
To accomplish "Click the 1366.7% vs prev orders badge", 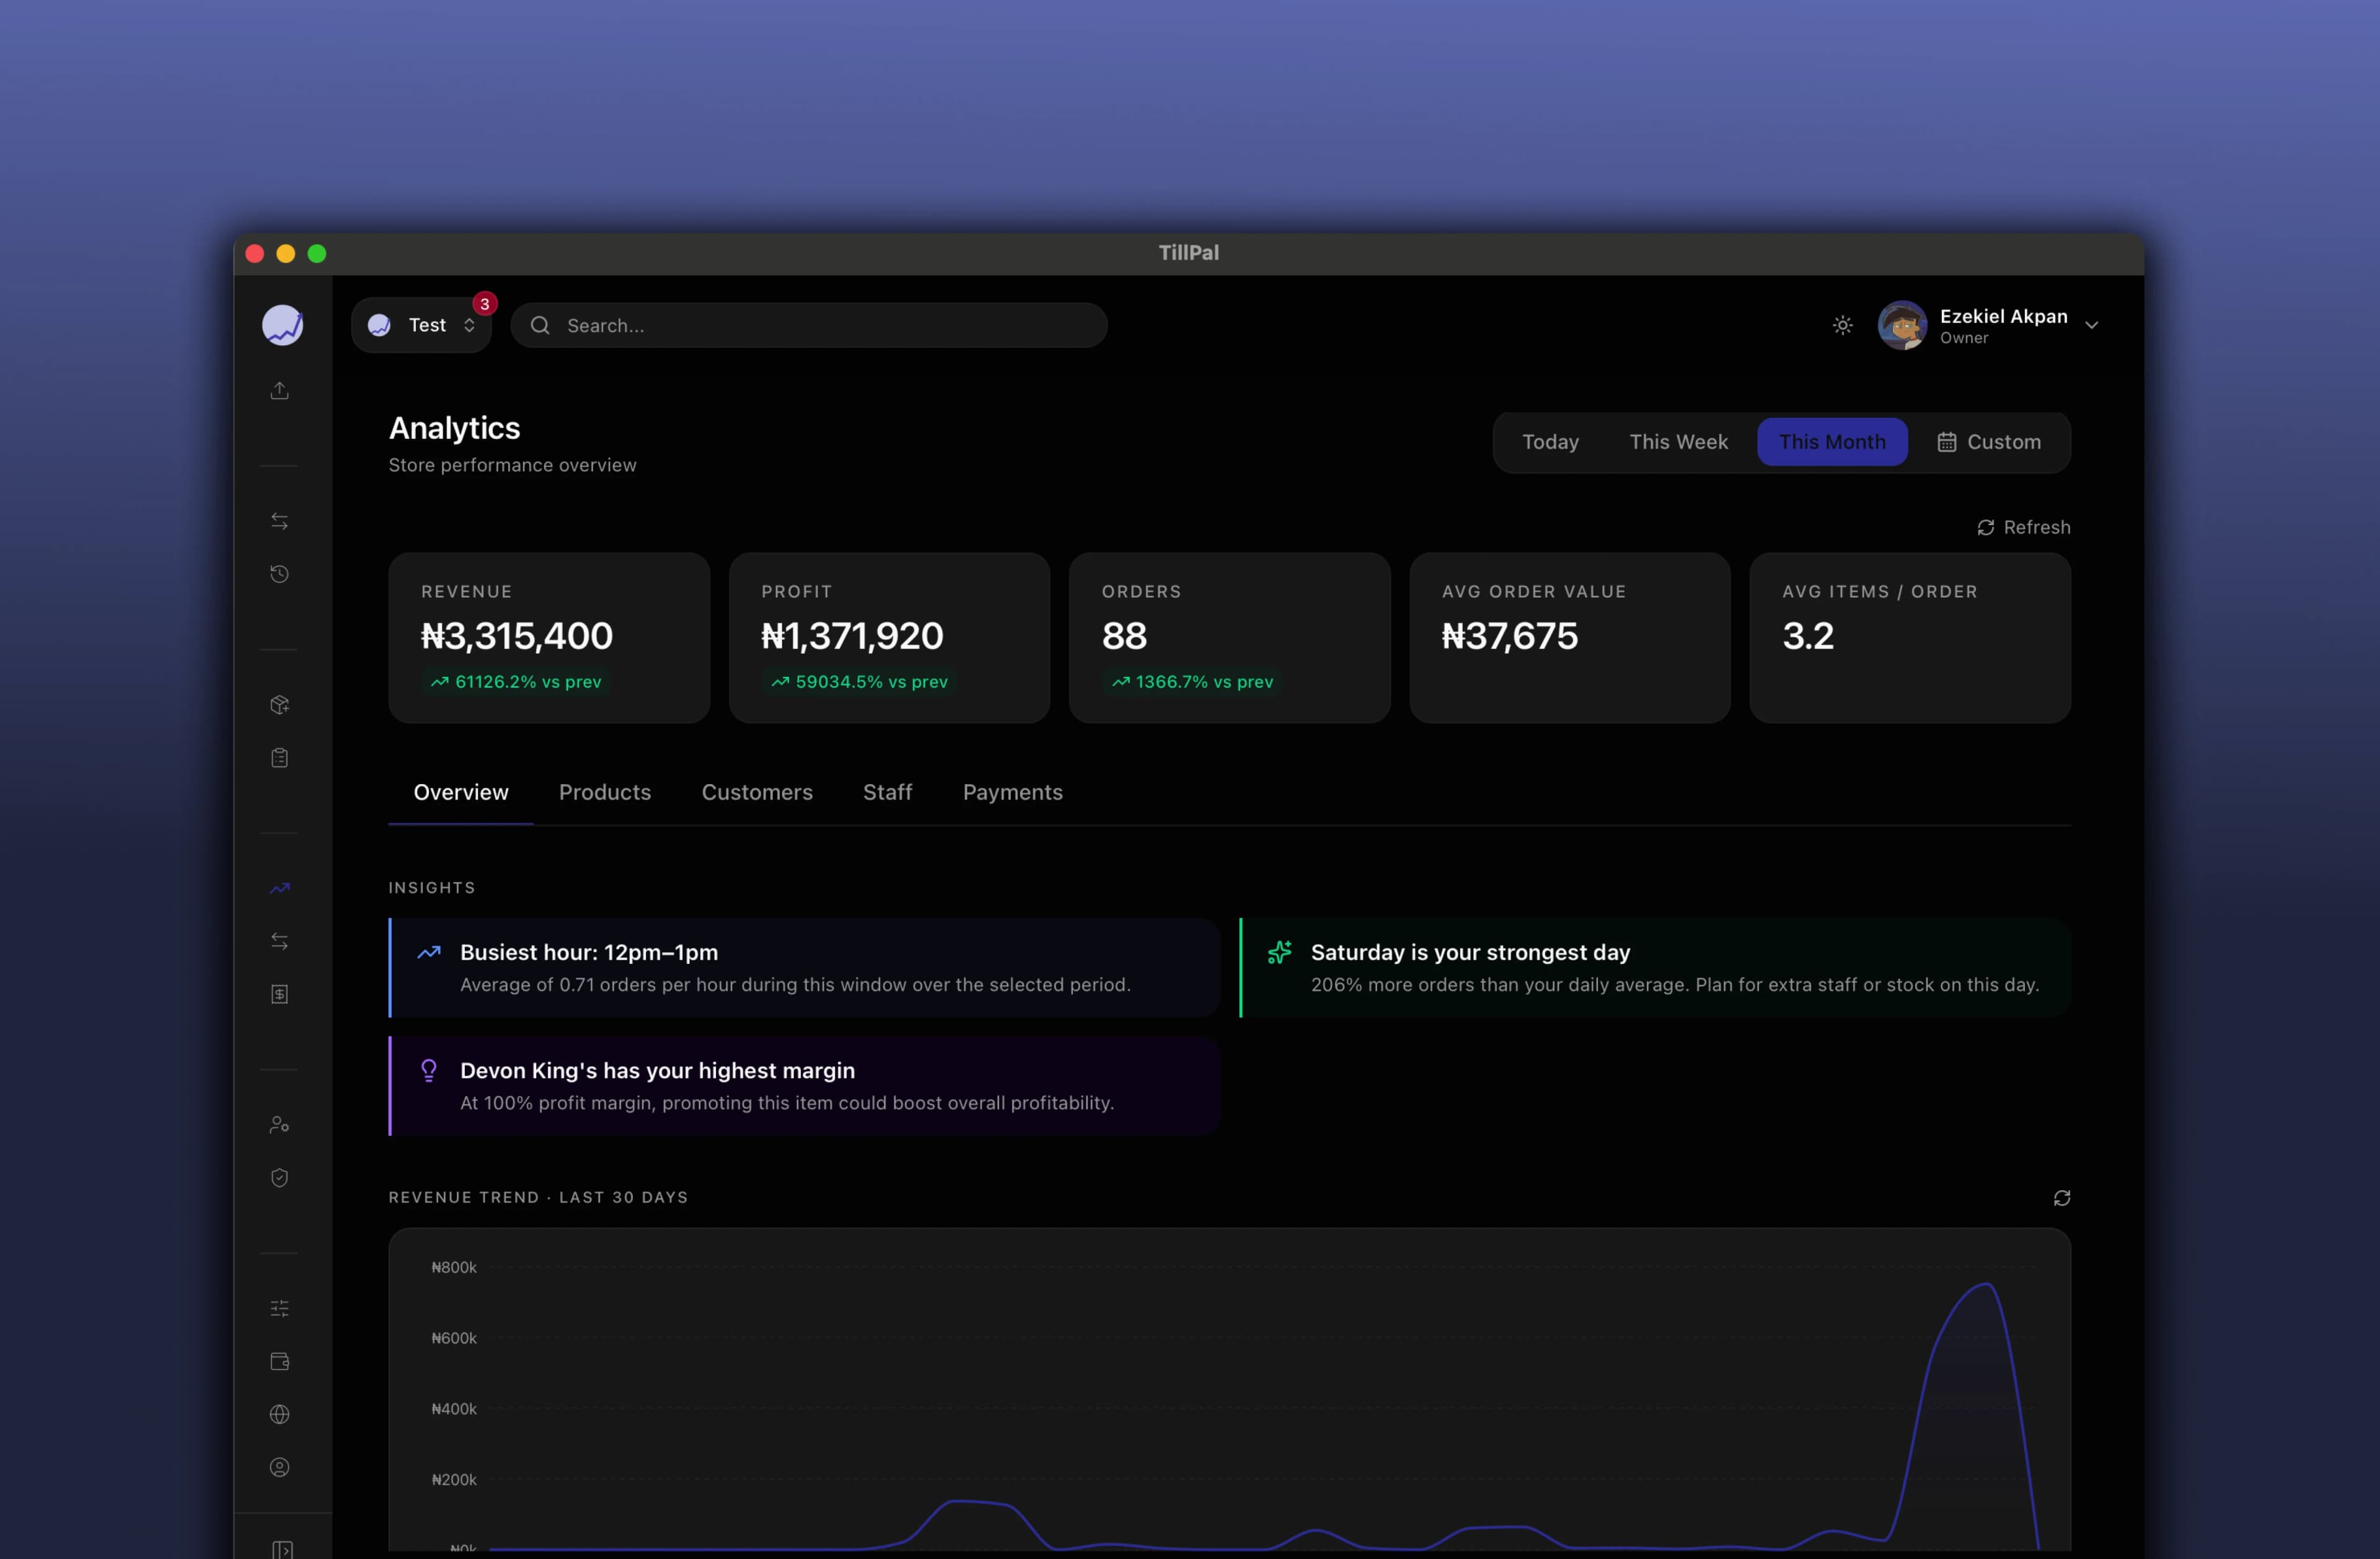I will (1192, 682).
